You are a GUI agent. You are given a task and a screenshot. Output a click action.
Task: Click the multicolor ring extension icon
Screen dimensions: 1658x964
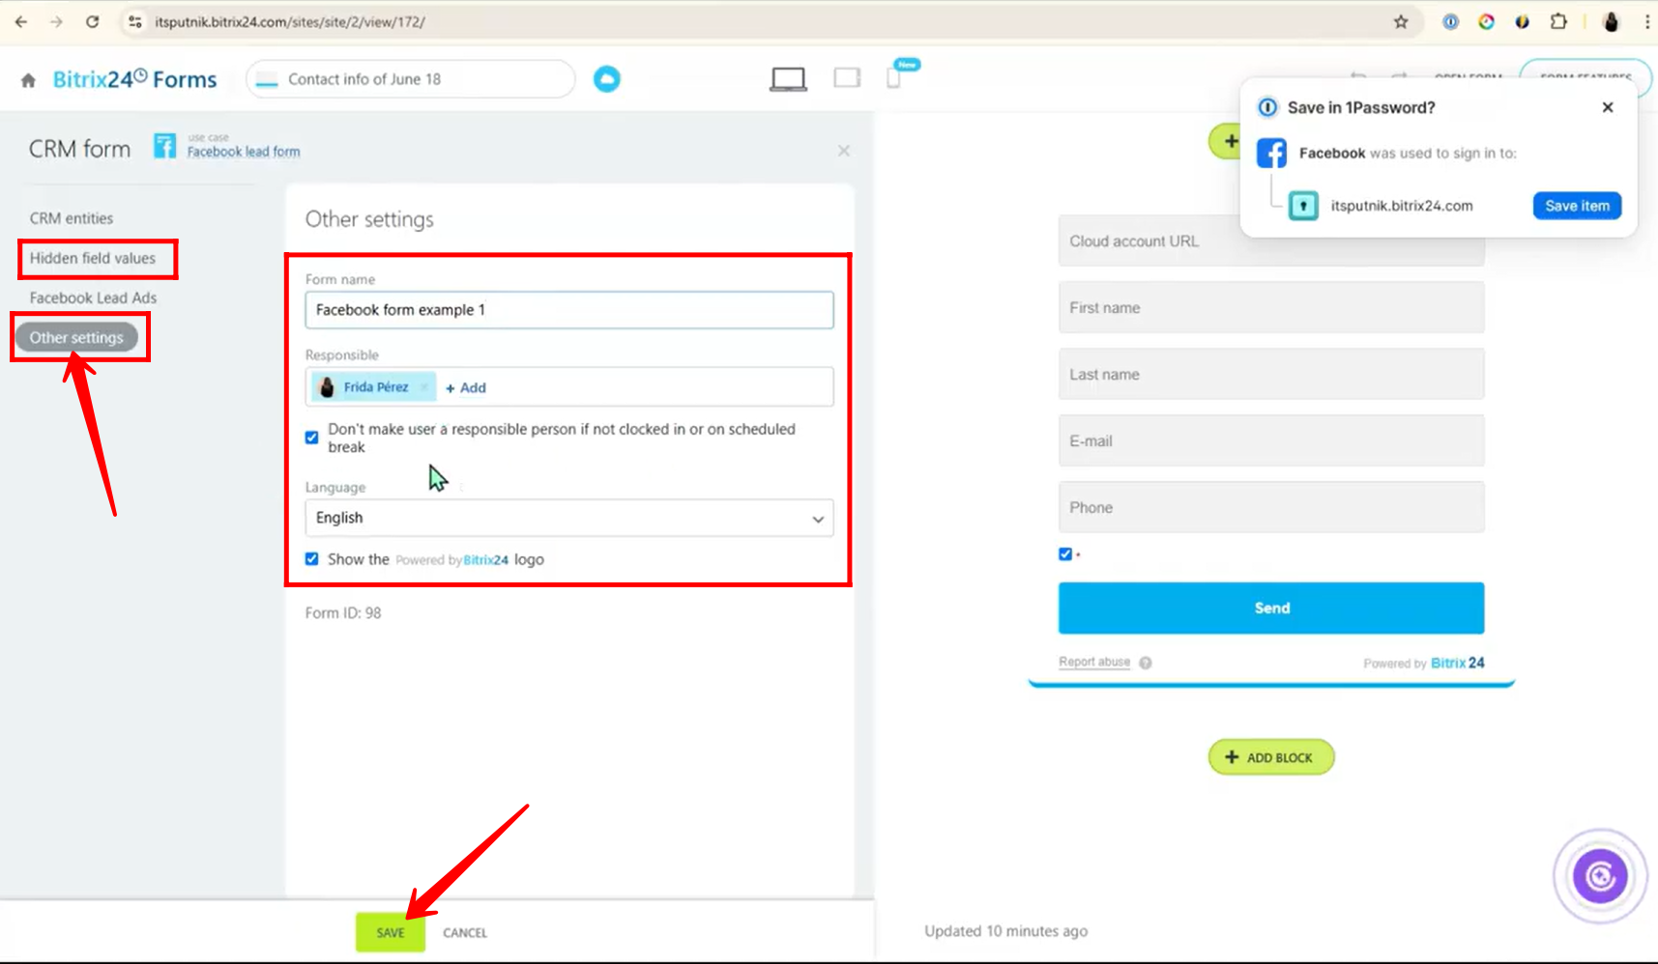(x=1486, y=21)
